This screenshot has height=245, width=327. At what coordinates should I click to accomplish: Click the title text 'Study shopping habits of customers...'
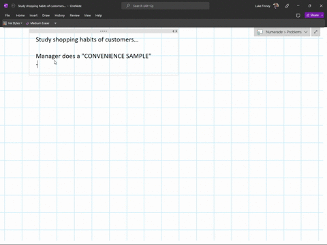click(x=87, y=39)
